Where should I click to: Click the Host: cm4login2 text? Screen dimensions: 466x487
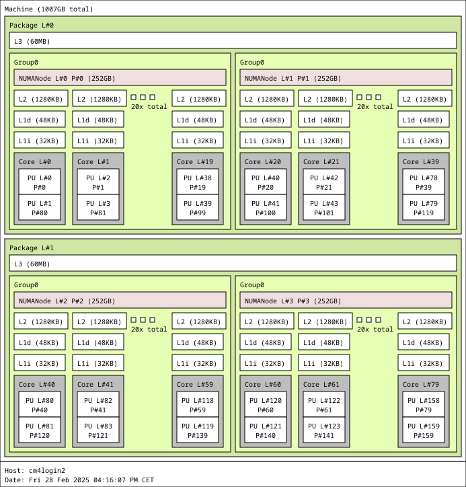(x=35, y=470)
